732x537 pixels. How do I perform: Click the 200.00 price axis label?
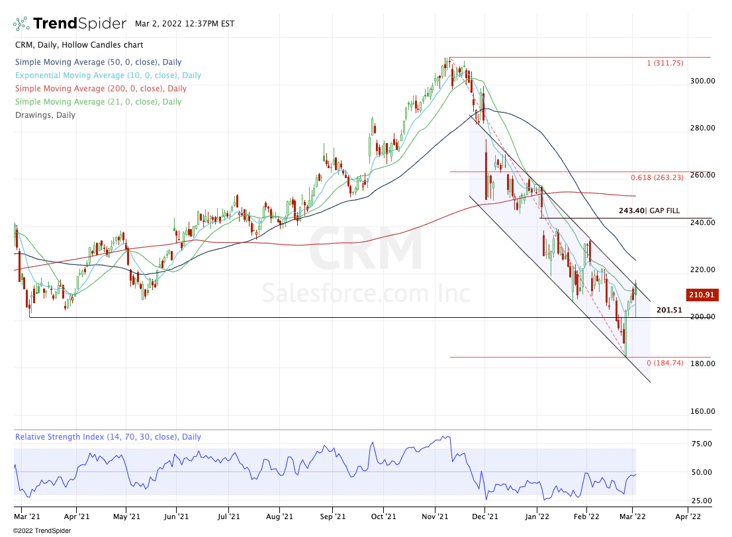[703, 317]
